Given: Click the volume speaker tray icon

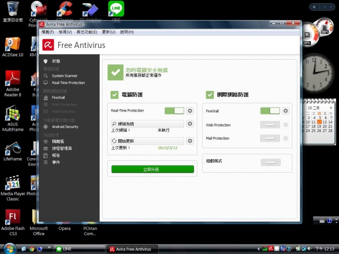Looking at the screenshot, I should click(x=310, y=249).
